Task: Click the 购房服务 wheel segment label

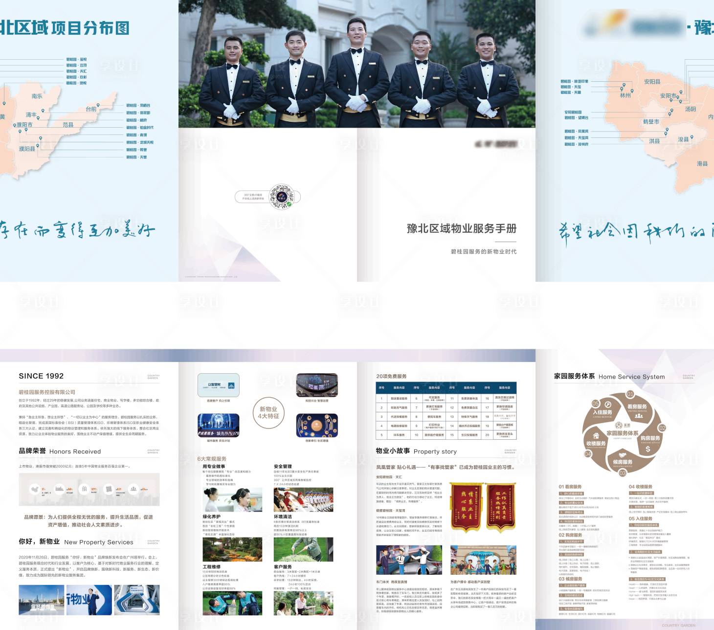Action: [650, 438]
